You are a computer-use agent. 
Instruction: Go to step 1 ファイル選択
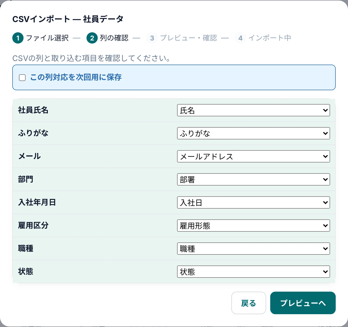pyautogui.click(x=40, y=38)
